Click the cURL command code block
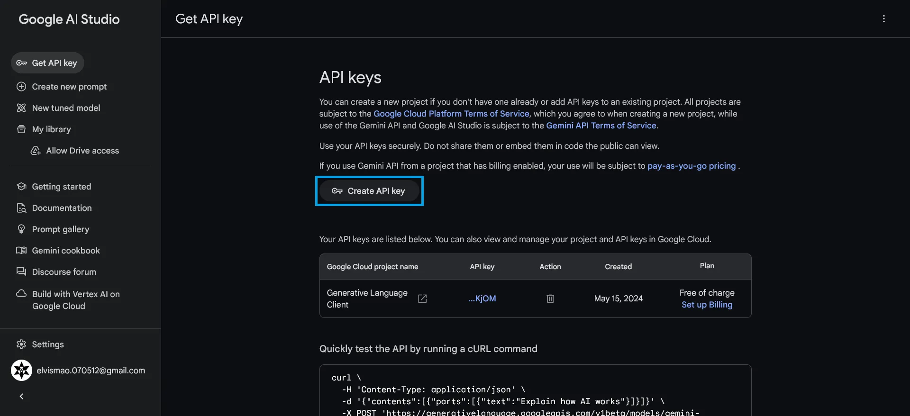This screenshot has height=416, width=910. [536, 390]
